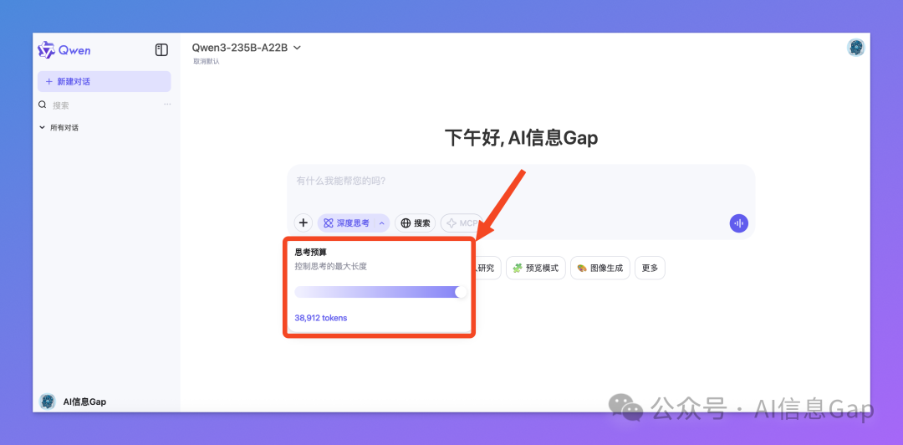The height and width of the screenshot is (445, 903).
Task: Click the voice input button
Action: click(x=739, y=223)
